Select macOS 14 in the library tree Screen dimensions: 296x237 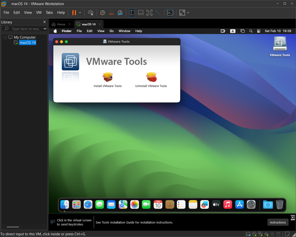(x=28, y=43)
